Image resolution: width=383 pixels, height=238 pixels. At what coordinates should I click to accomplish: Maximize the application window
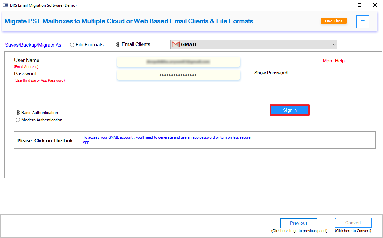point(360,5)
